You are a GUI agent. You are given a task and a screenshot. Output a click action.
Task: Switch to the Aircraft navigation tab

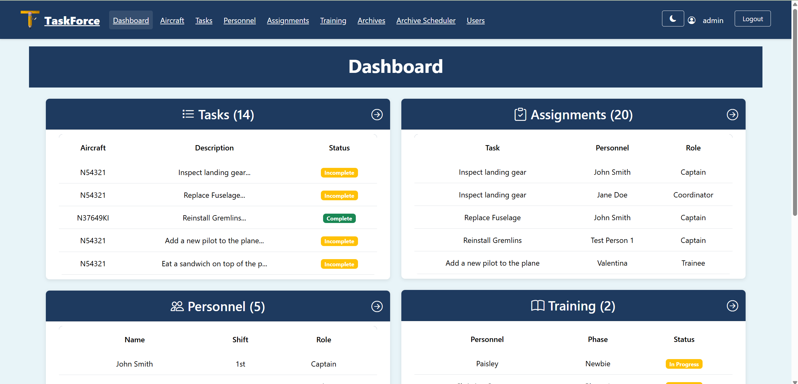(x=172, y=20)
